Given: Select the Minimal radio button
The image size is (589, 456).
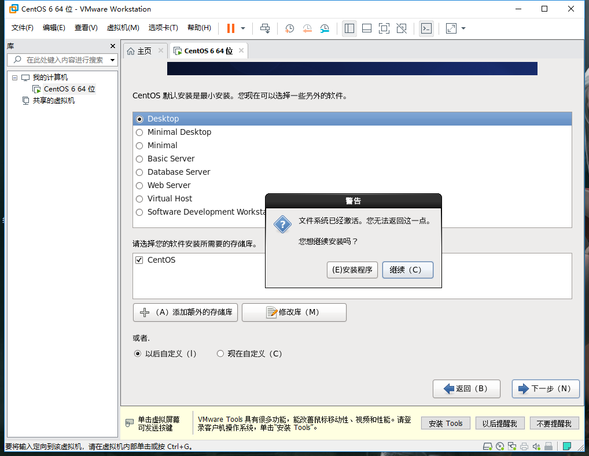Looking at the screenshot, I should (x=139, y=146).
